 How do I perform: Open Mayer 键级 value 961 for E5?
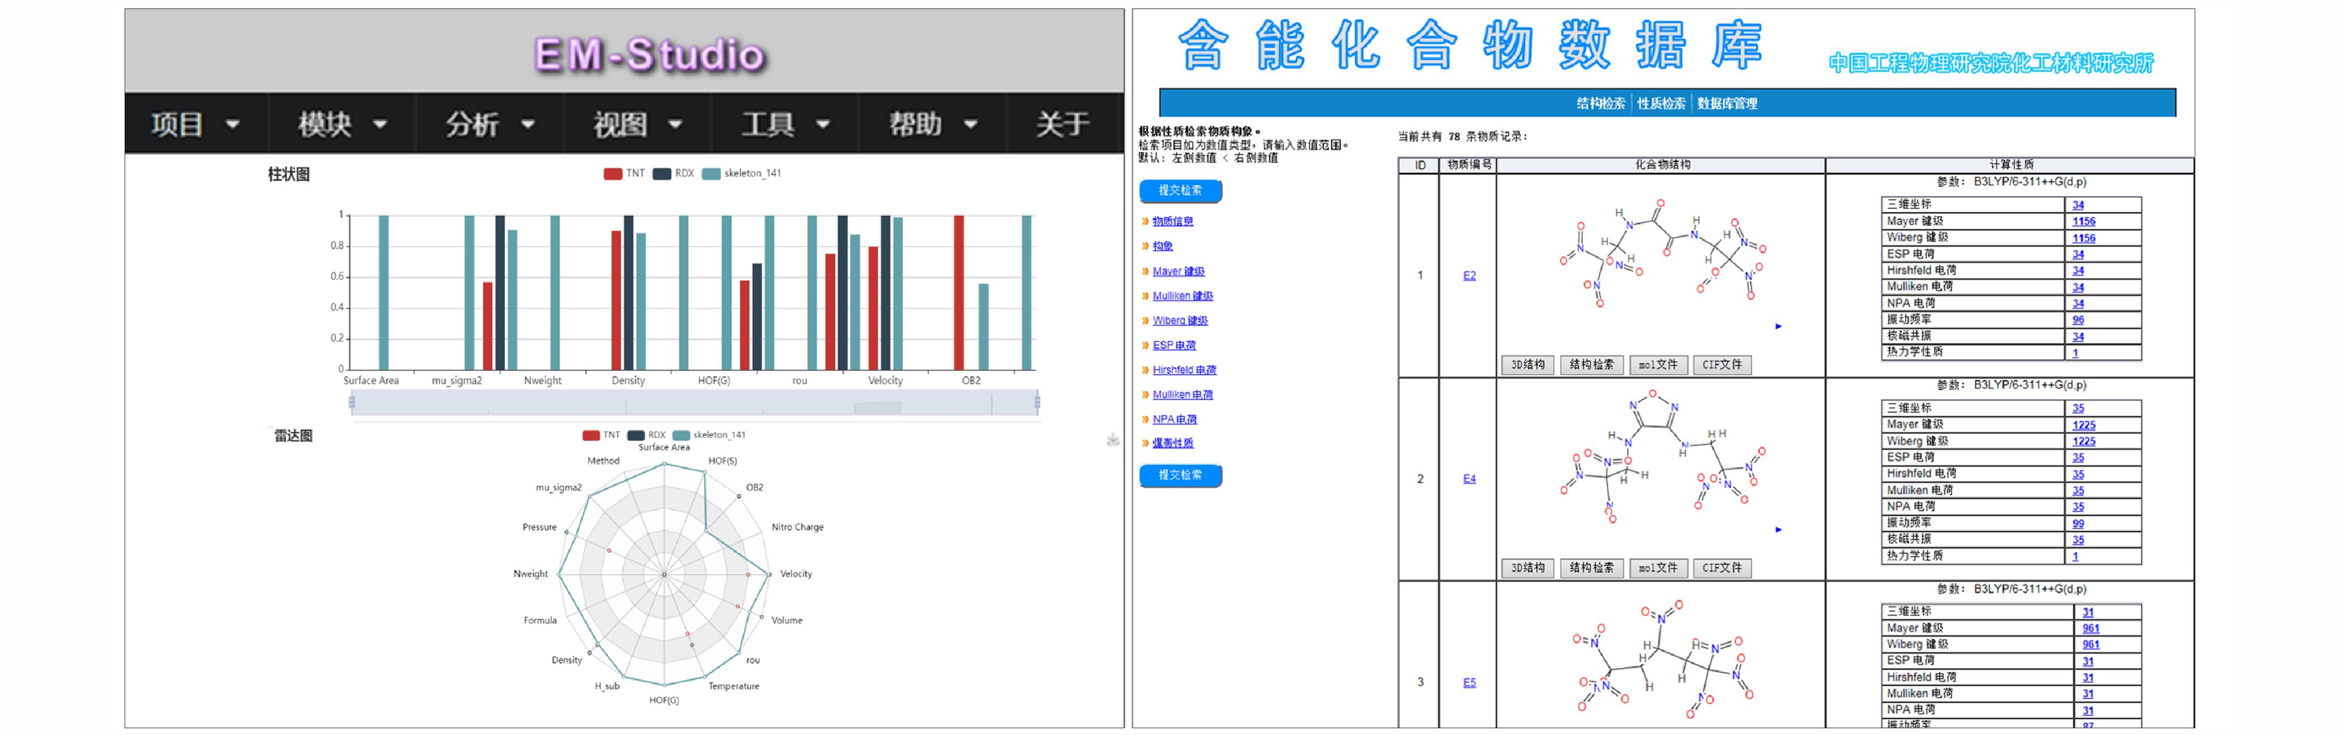2091,629
